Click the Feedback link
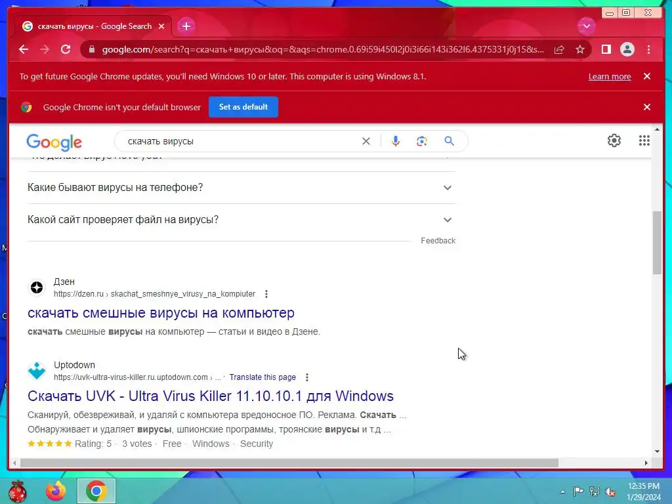Screen dimensions: 672x504 pos(438,241)
